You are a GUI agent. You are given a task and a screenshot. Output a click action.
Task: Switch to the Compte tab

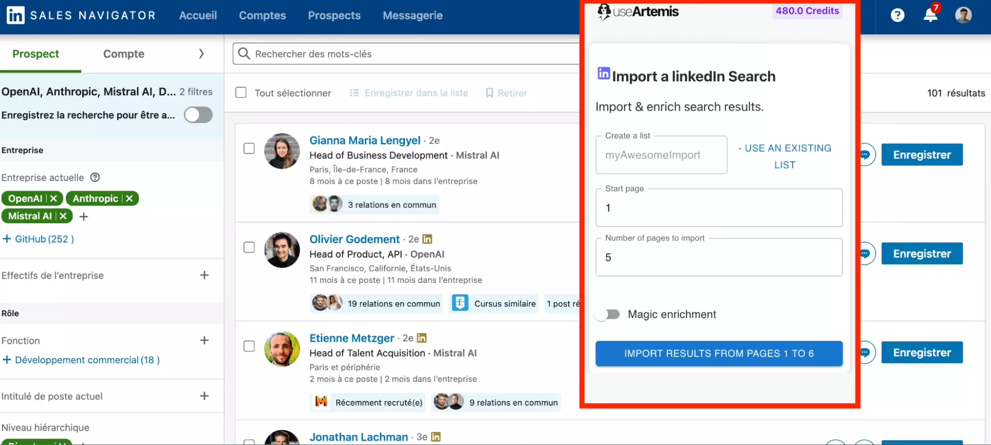click(124, 54)
